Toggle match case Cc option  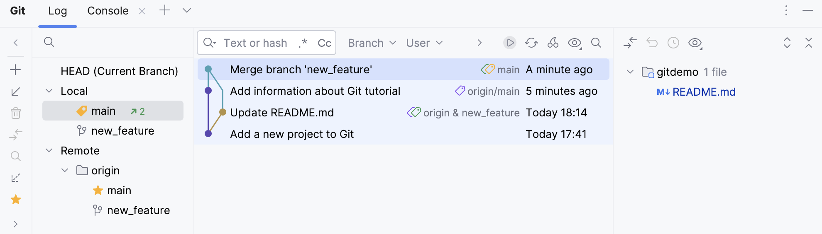(324, 43)
